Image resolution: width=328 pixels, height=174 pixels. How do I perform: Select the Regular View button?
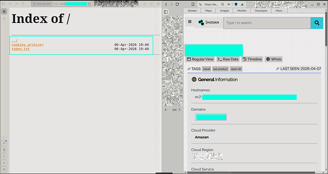[200, 59]
